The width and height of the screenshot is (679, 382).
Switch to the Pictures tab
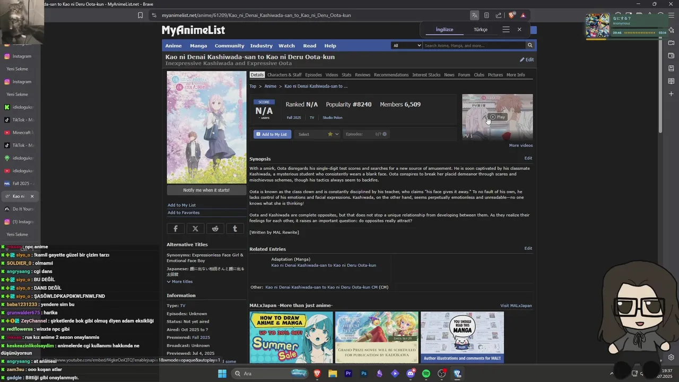pos(495,75)
